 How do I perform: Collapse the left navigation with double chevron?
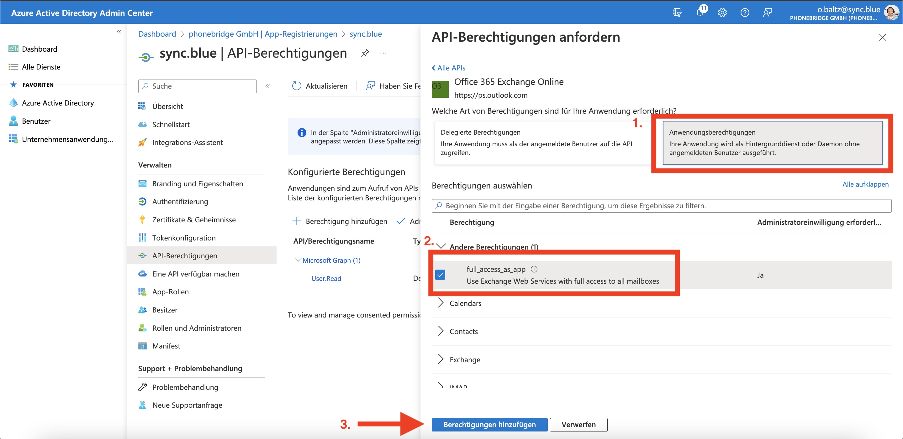pos(119,32)
